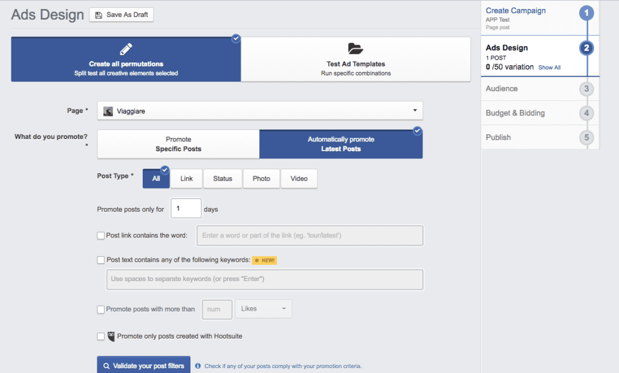Screen dimensions: 619x373
Task: Click the Hootsuite owl icon
Action: [x=111, y=336]
